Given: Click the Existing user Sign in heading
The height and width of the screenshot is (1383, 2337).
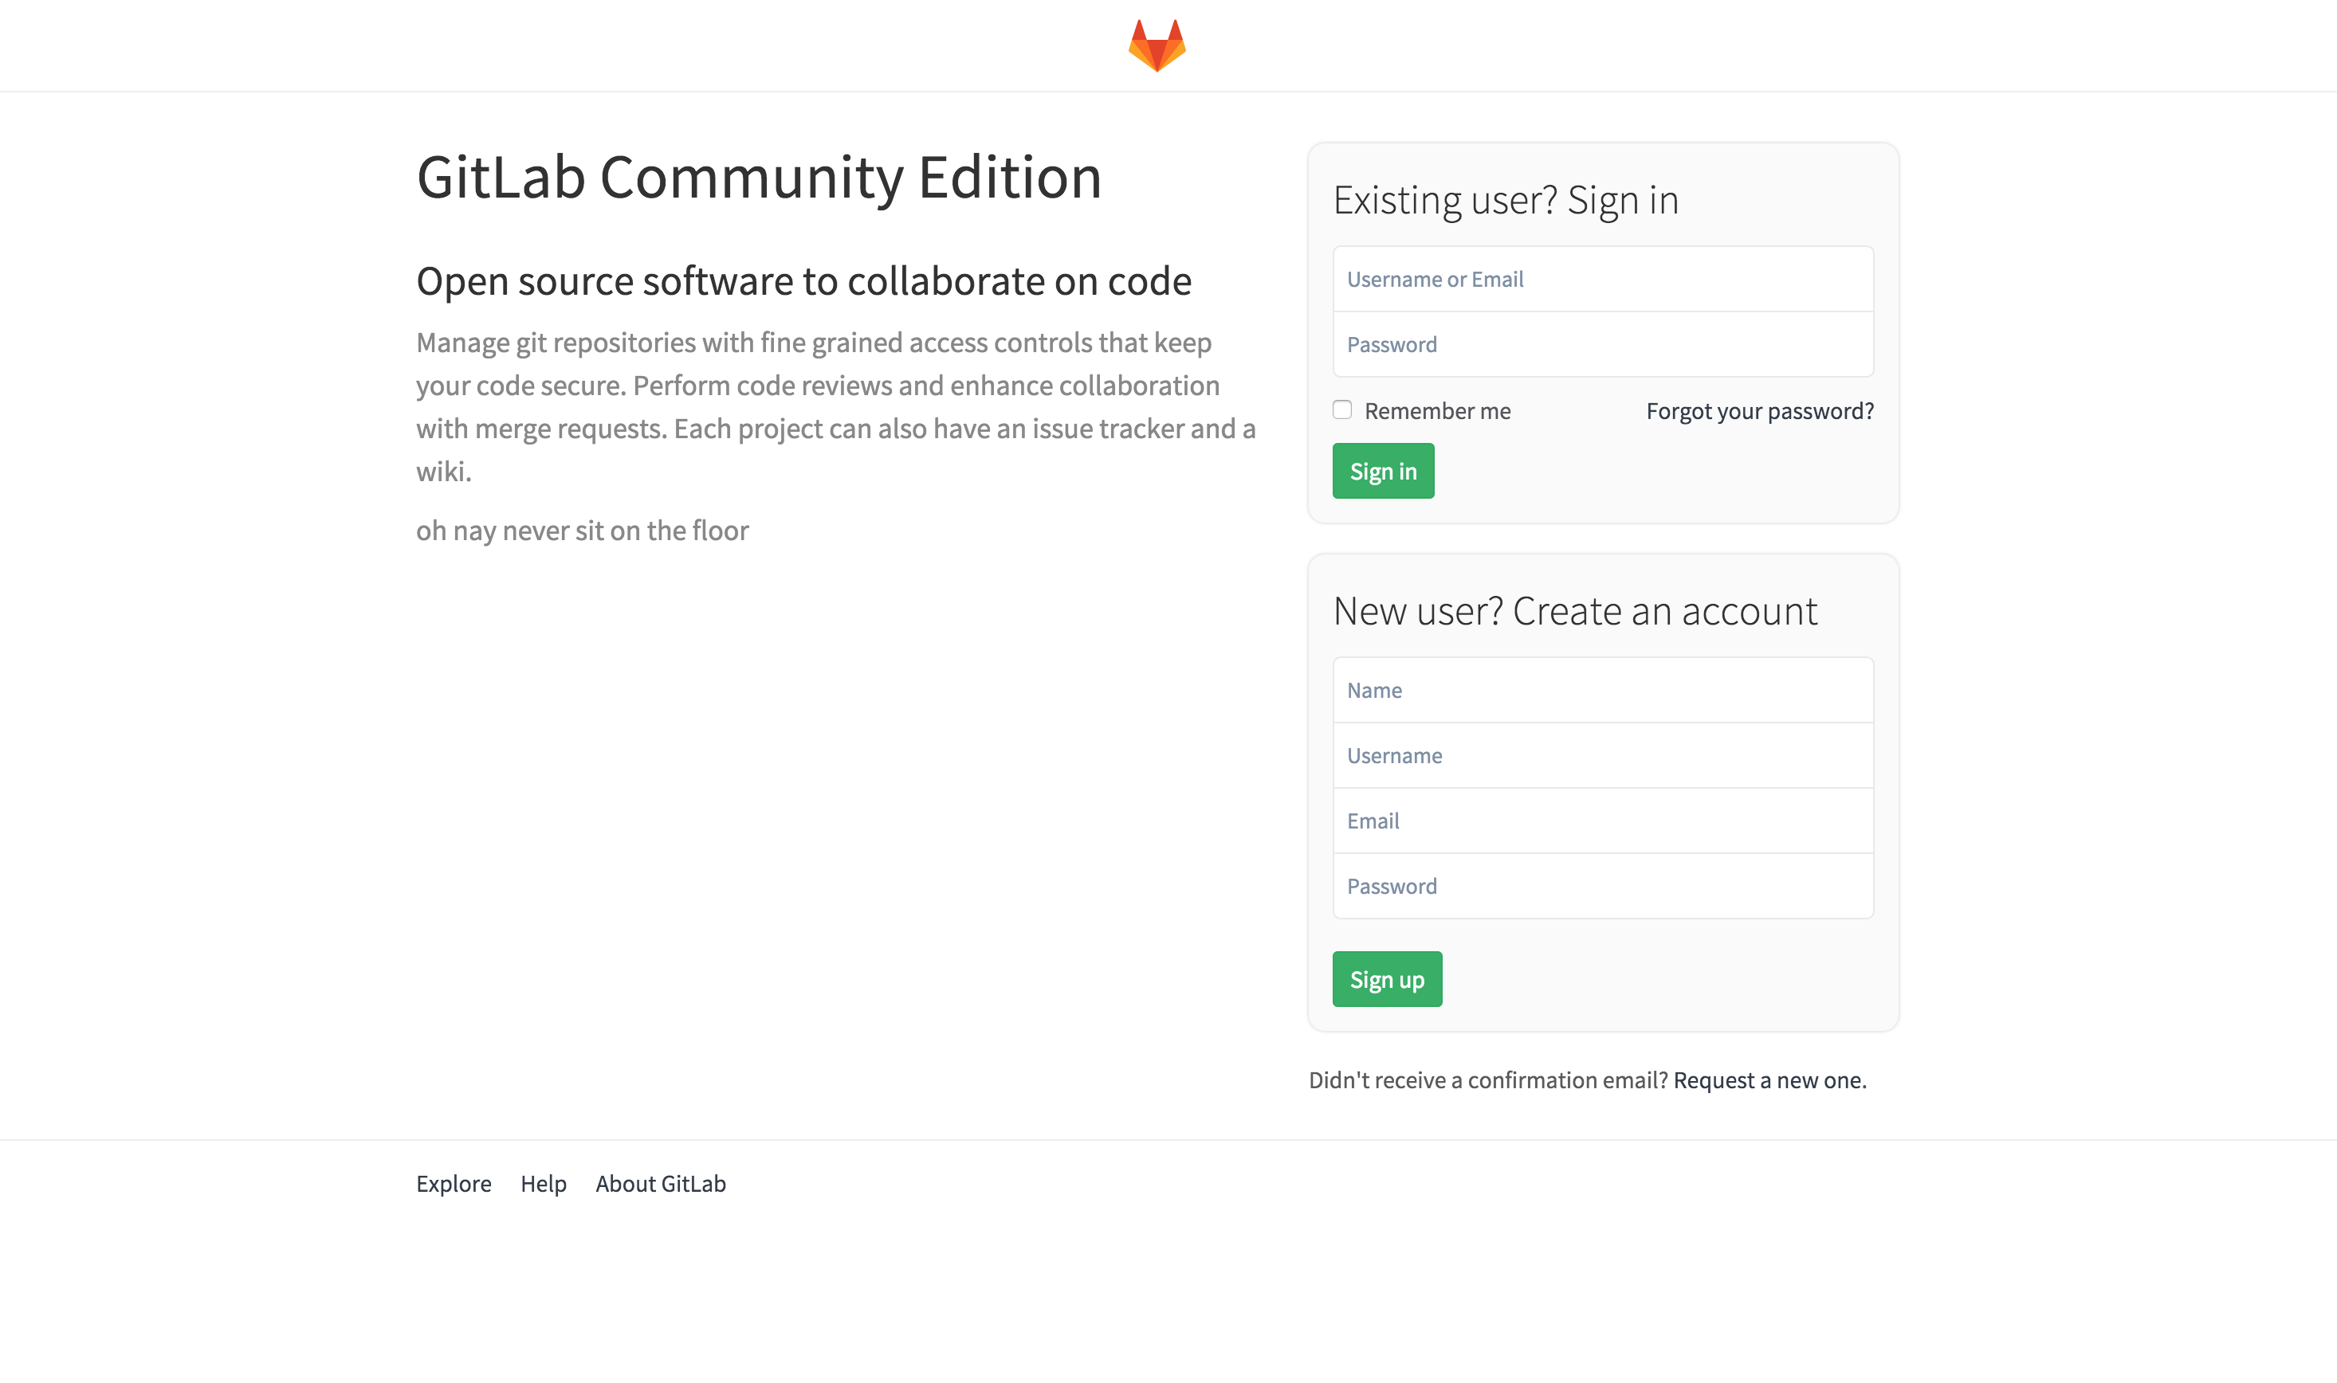Looking at the screenshot, I should pos(1506,198).
